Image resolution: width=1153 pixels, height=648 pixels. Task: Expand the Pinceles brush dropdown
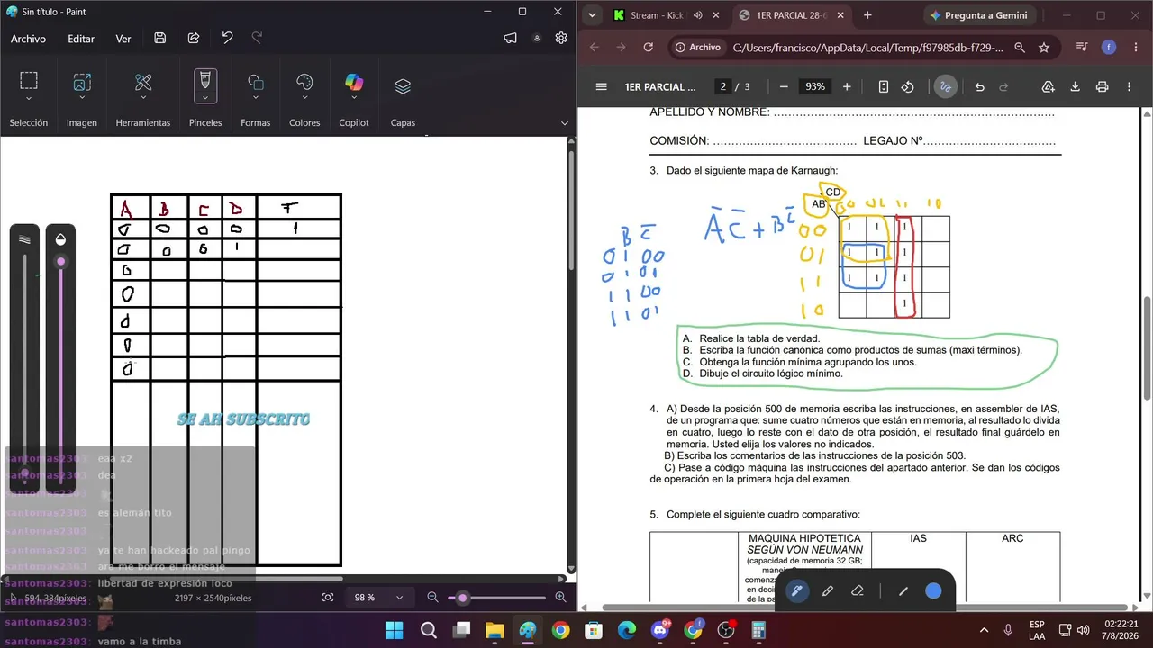coord(205,97)
